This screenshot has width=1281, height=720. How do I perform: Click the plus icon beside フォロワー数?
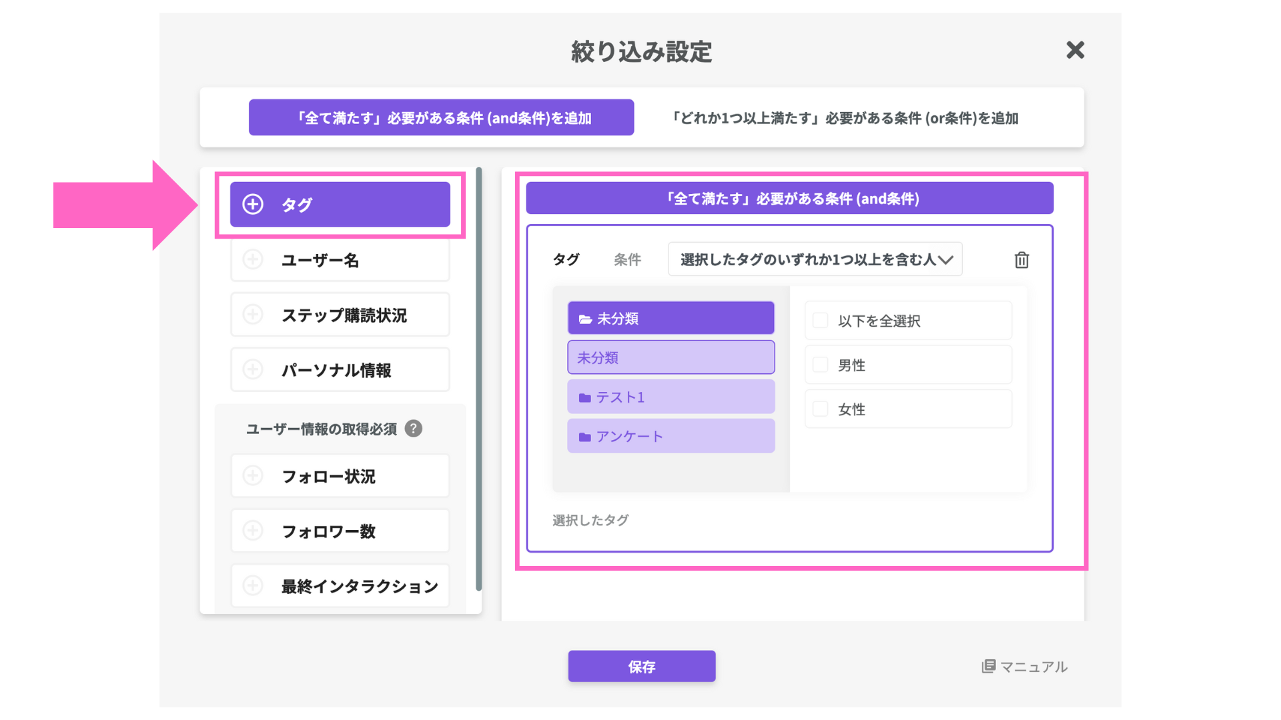[253, 531]
